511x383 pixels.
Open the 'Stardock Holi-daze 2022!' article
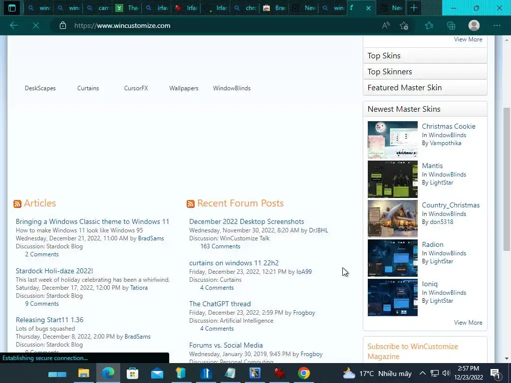point(54,271)
